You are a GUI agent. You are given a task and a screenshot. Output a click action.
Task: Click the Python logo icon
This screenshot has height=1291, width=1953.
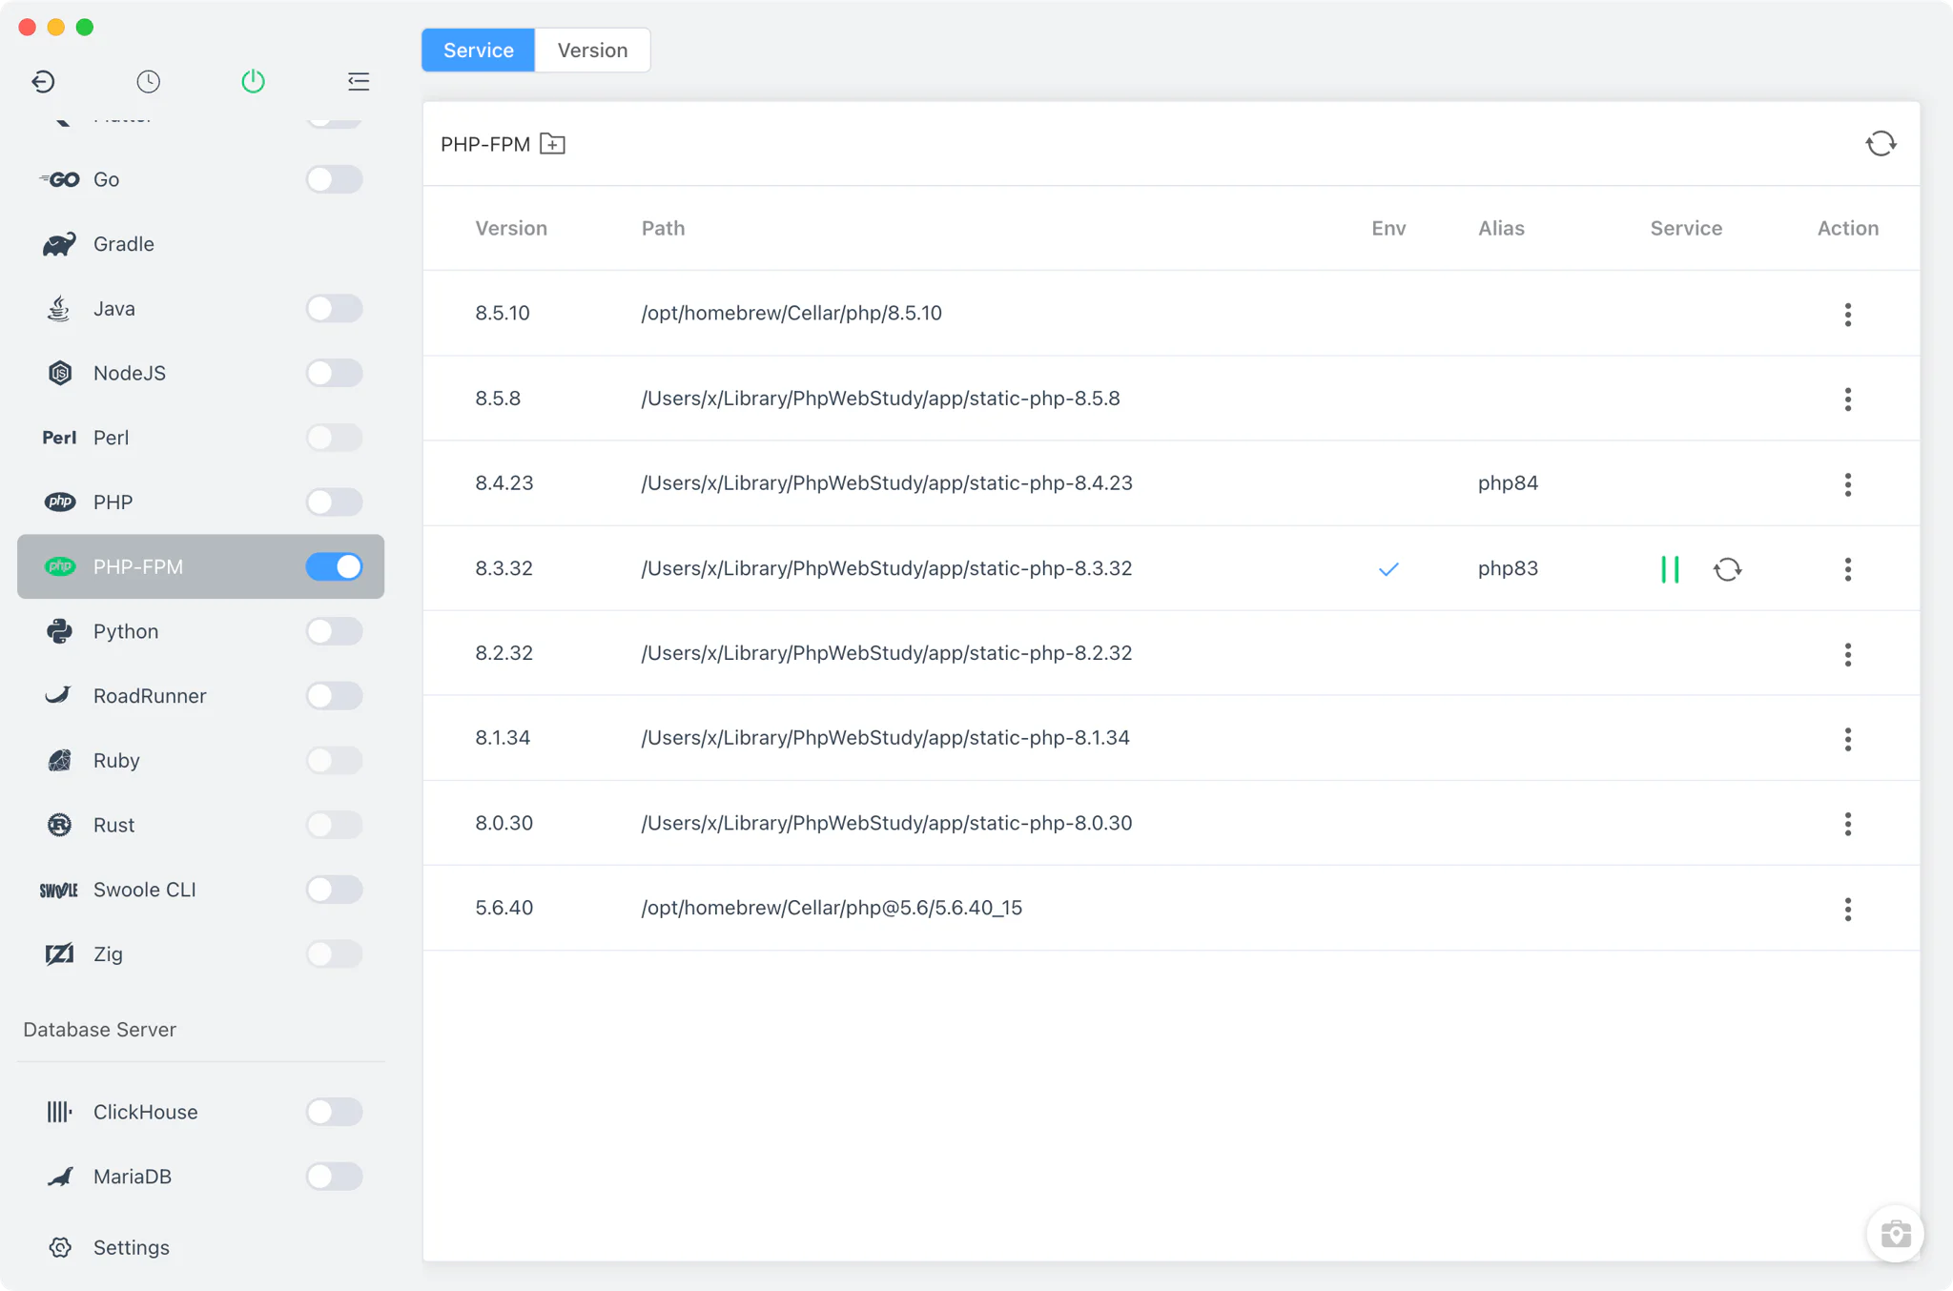59,631
